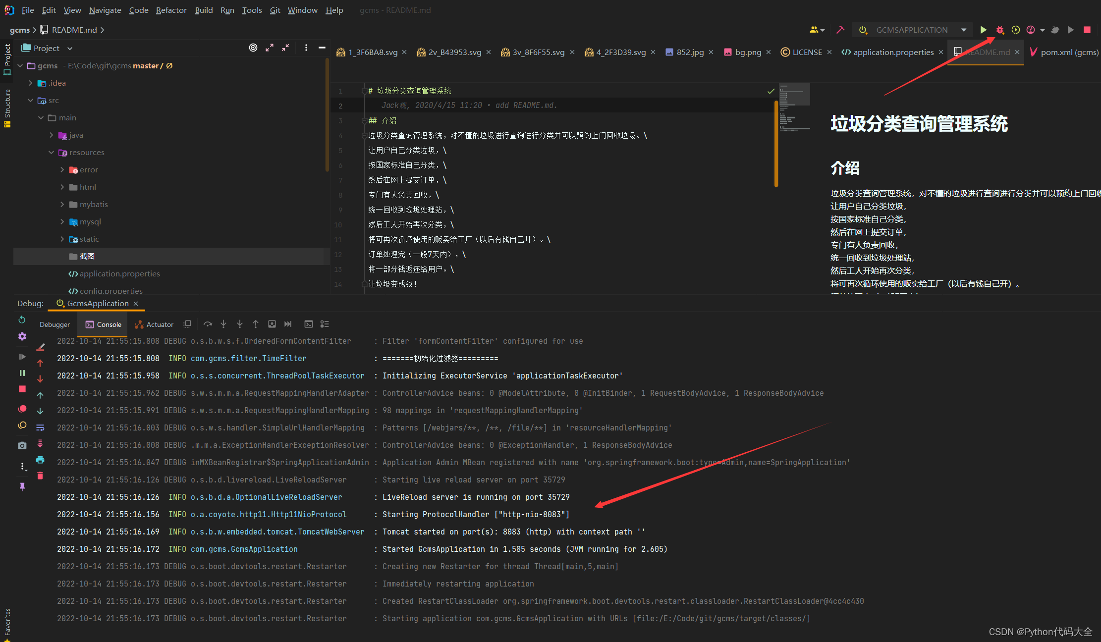Pin the debug tab with pin icon
The height and width of the screenshot is (642, 1101).
(22, 486)
